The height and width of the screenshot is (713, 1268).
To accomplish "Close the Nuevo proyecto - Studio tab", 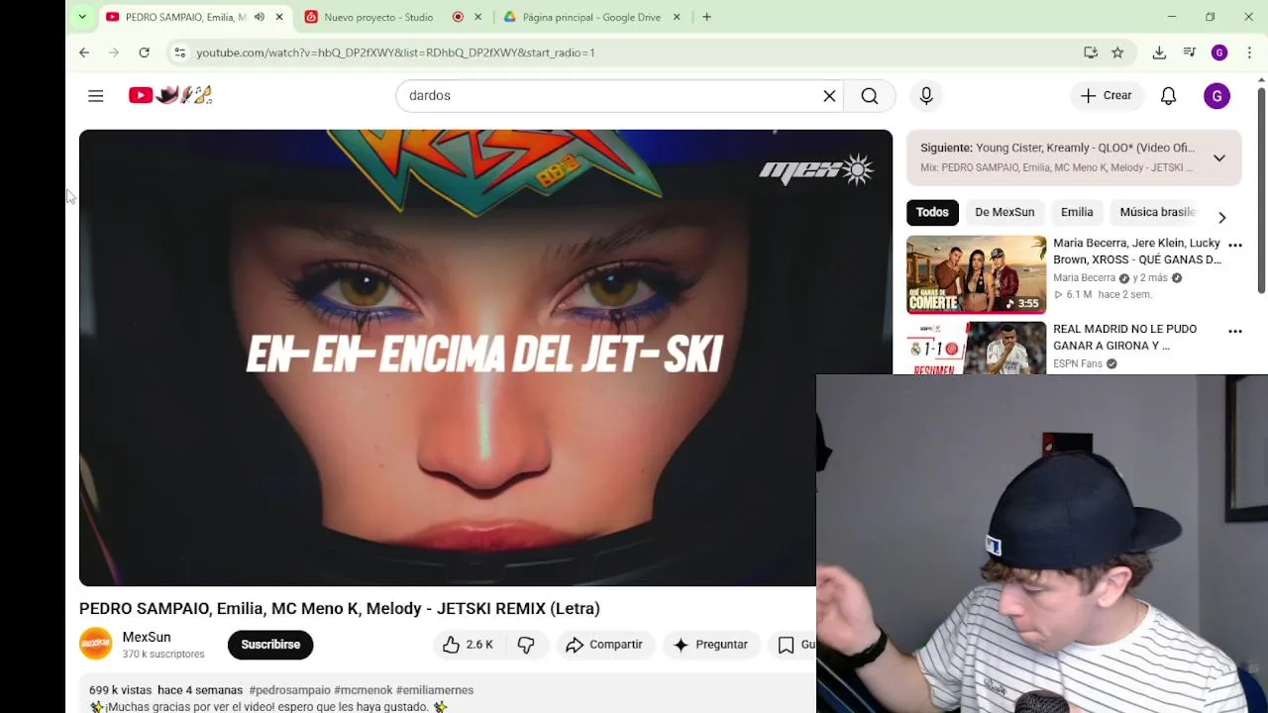I will pyautogui.click(x=478, y=17).
